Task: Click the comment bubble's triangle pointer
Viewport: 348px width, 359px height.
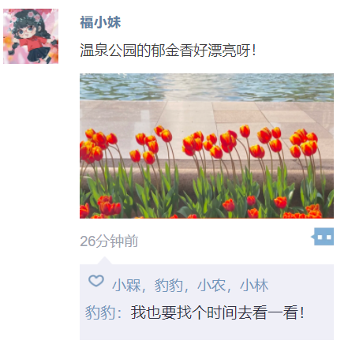Action: coord(104,261)
